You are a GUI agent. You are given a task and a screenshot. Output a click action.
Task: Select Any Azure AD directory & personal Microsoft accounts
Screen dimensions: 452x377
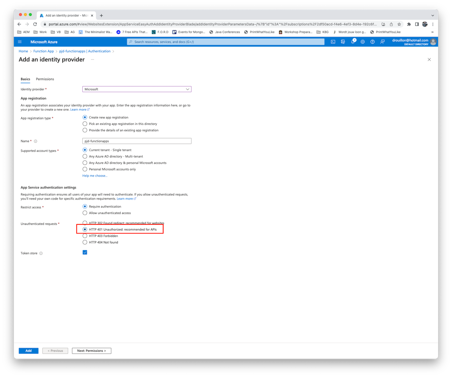pyautogui.click(x=85, y=163)
